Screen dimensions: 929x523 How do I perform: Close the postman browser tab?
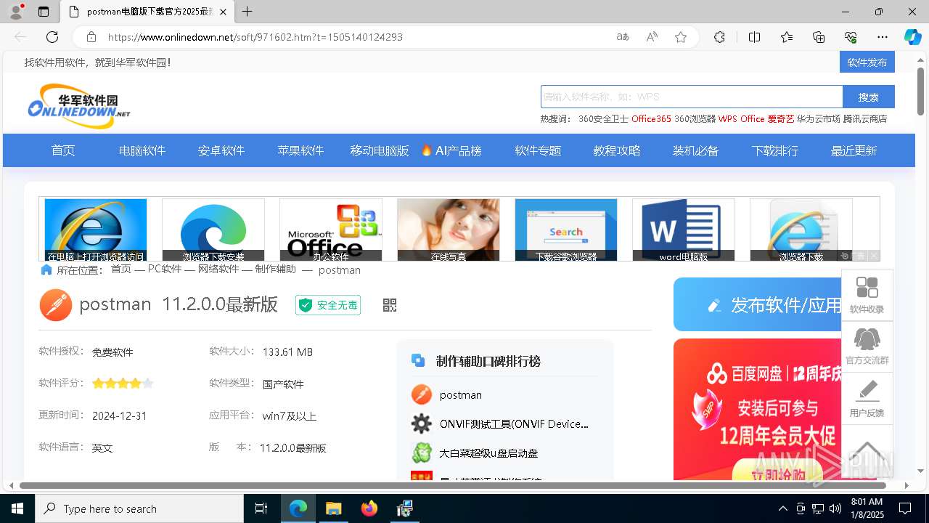223,12
